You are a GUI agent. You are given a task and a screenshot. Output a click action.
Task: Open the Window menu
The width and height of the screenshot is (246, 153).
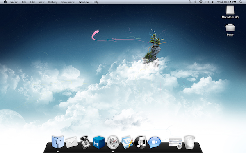pos(84,2)
